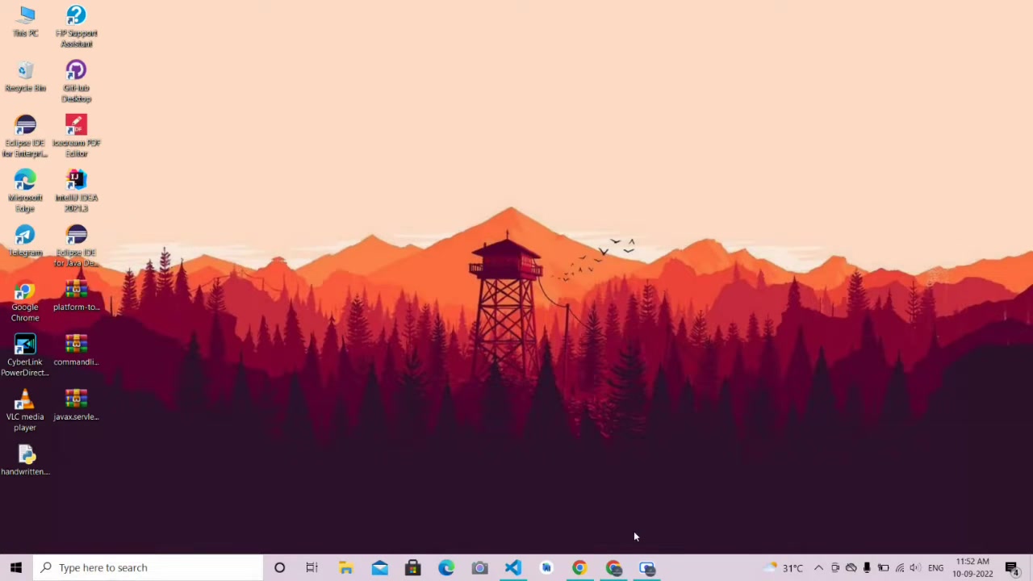Screen dimensions: 1033x581
Task: Open the Windows Start menu
Action: point(16,567)
